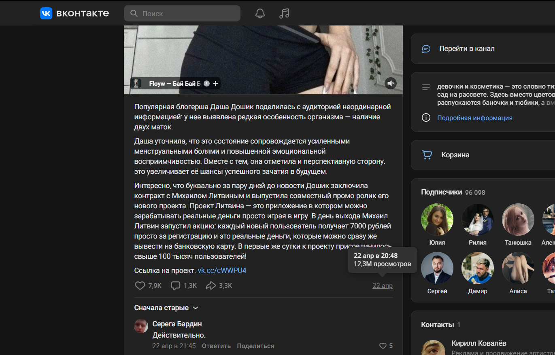
Task: Click the name Юлия under the avatar
Action: tap(437, 243)
